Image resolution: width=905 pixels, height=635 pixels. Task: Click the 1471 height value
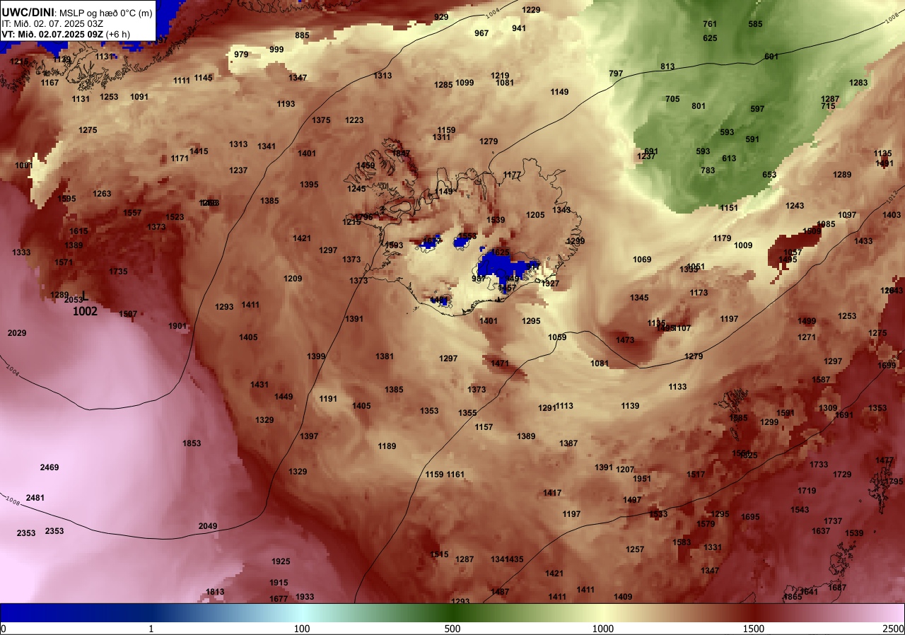pyautogui.click(x=500, y=363)
